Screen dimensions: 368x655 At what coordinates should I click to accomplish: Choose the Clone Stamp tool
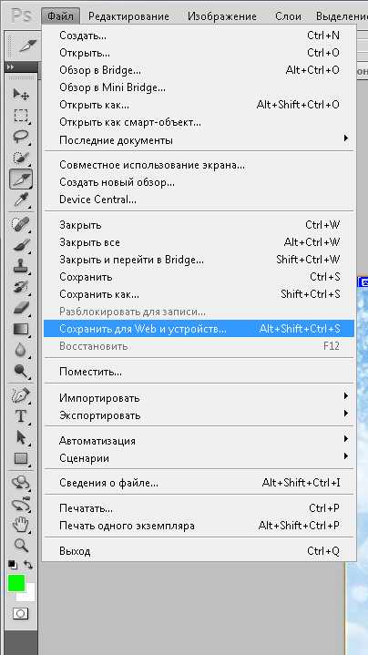tap(20, 266)
